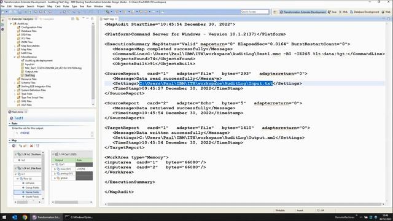Open the Rules menu
This screenshot has width=393, height=221.
(x=66, y=6)
